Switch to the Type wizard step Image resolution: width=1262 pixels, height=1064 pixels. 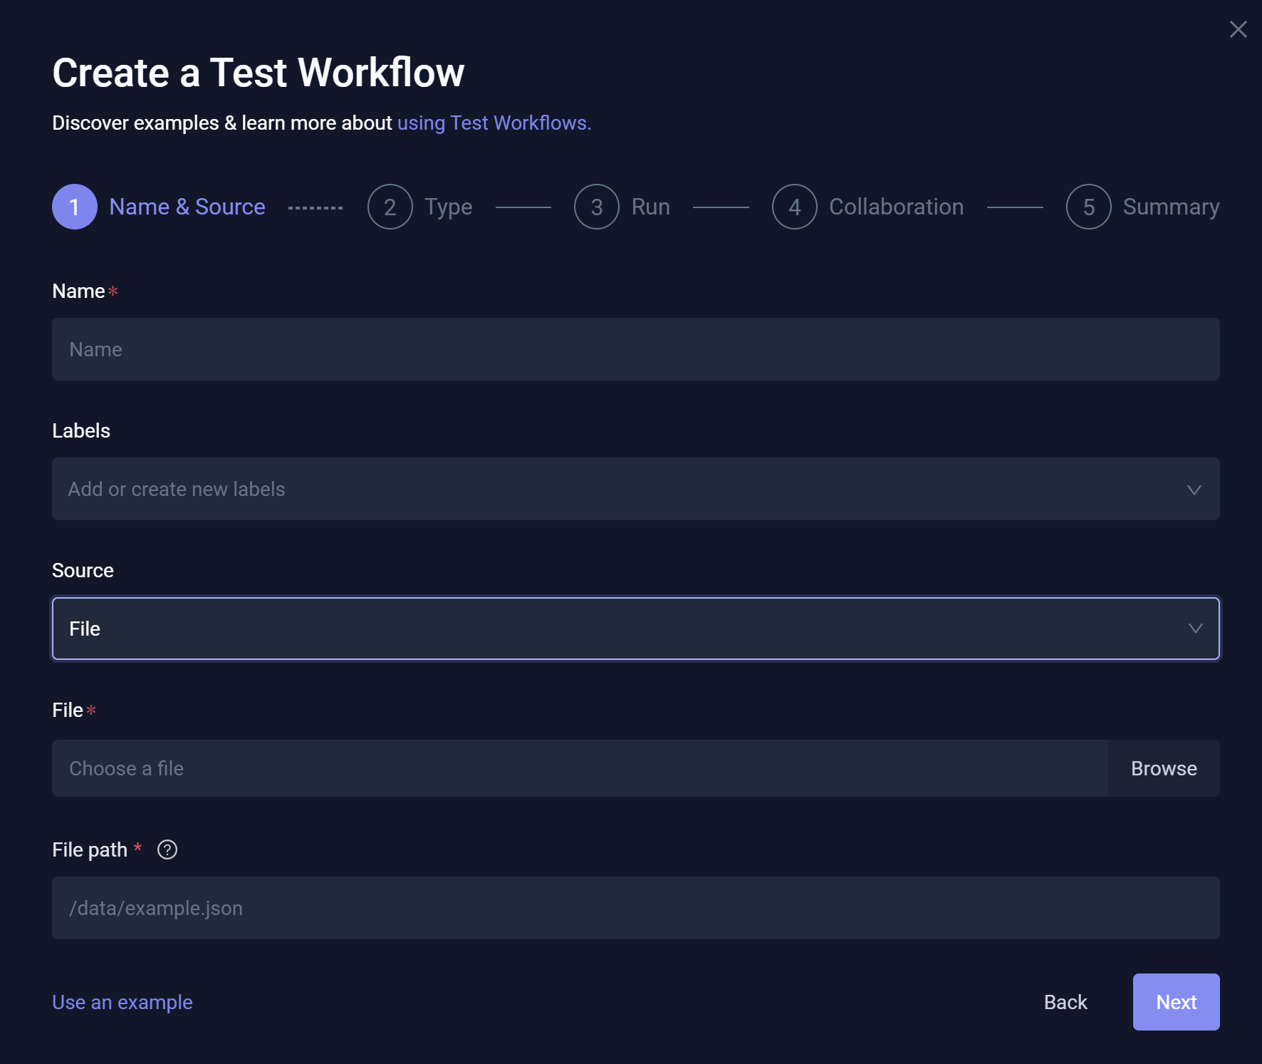tap(447, 207)
